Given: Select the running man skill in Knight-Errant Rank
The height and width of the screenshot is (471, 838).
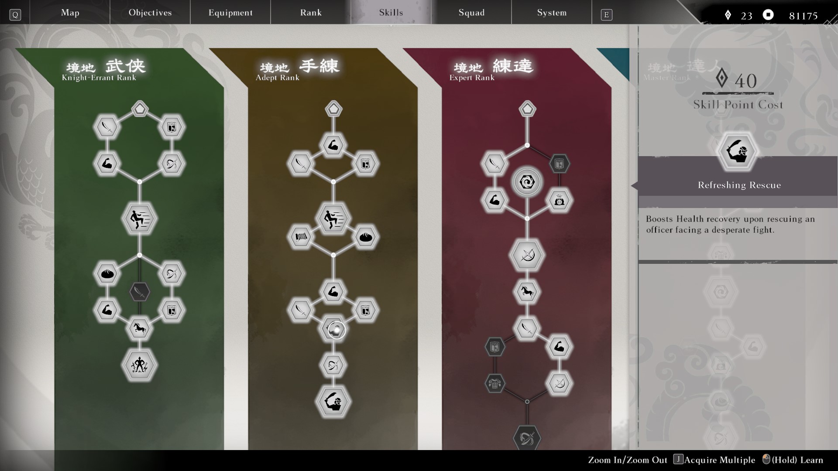Looking at the screenshot, I should click(x=140, y=218).
